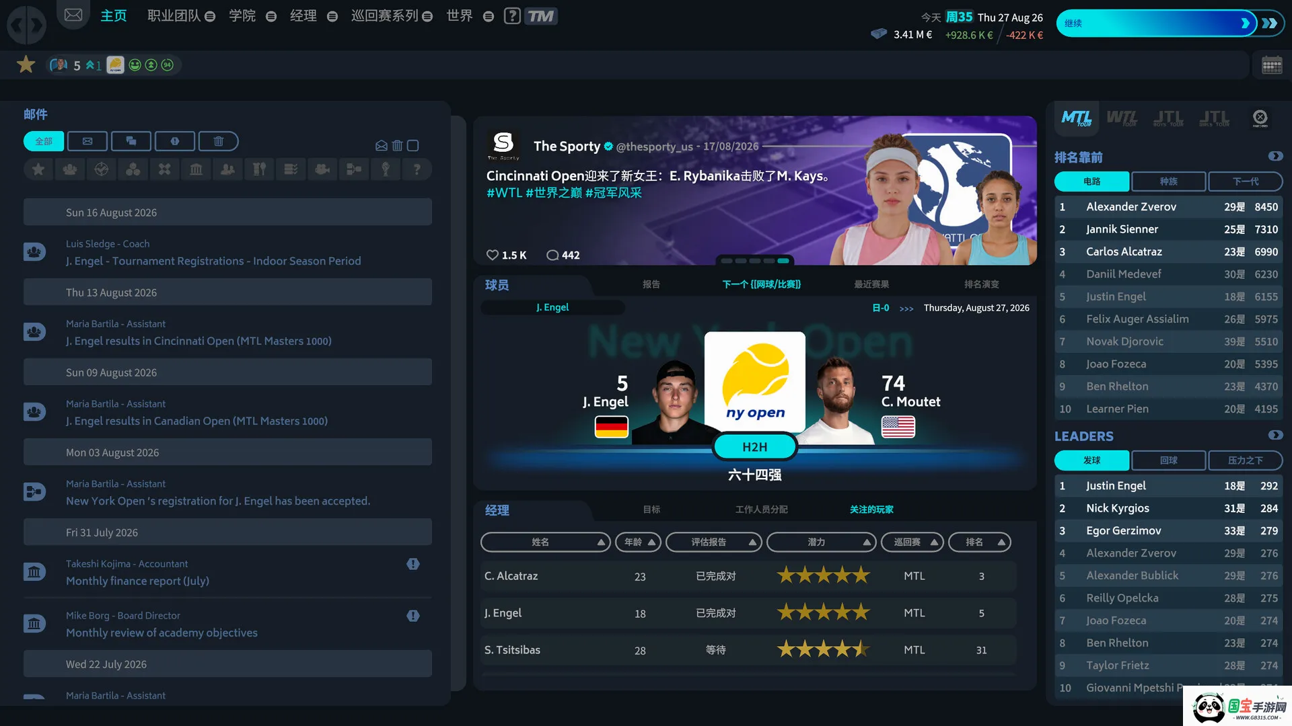Expand the LEADERS panel arrow

pos(1275,436)
